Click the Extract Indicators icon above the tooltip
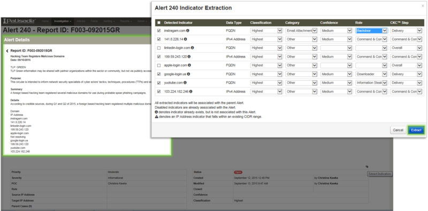The width and height of the screenshot is (428, 211). pos(368,167)
